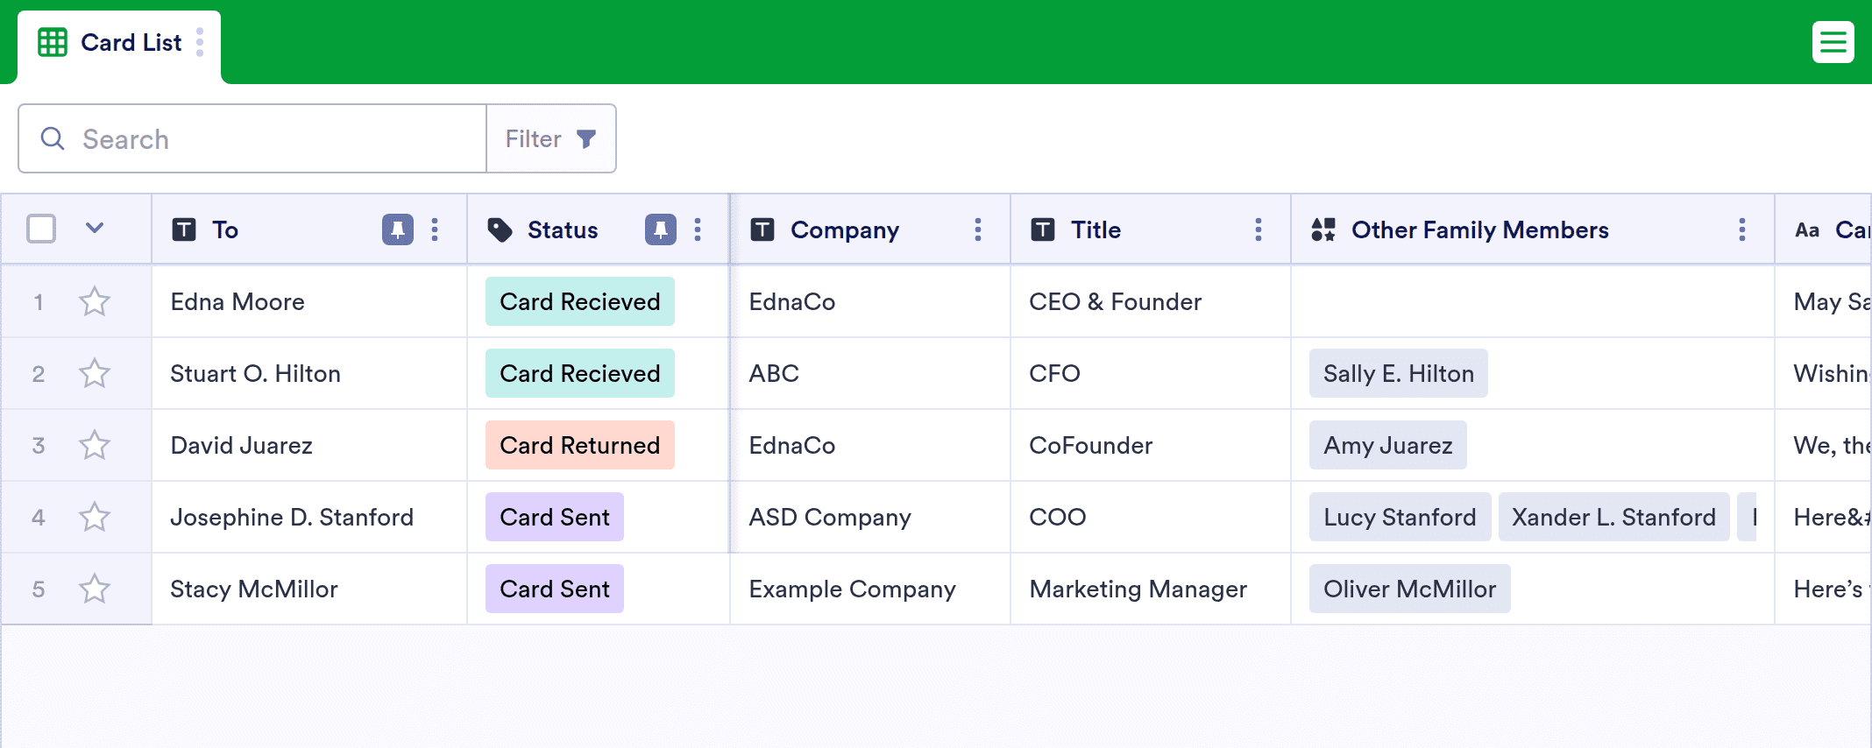Toggle the select-all rows checkbox
Screen dimensions: 1872x748
click(x=41, y=229)
